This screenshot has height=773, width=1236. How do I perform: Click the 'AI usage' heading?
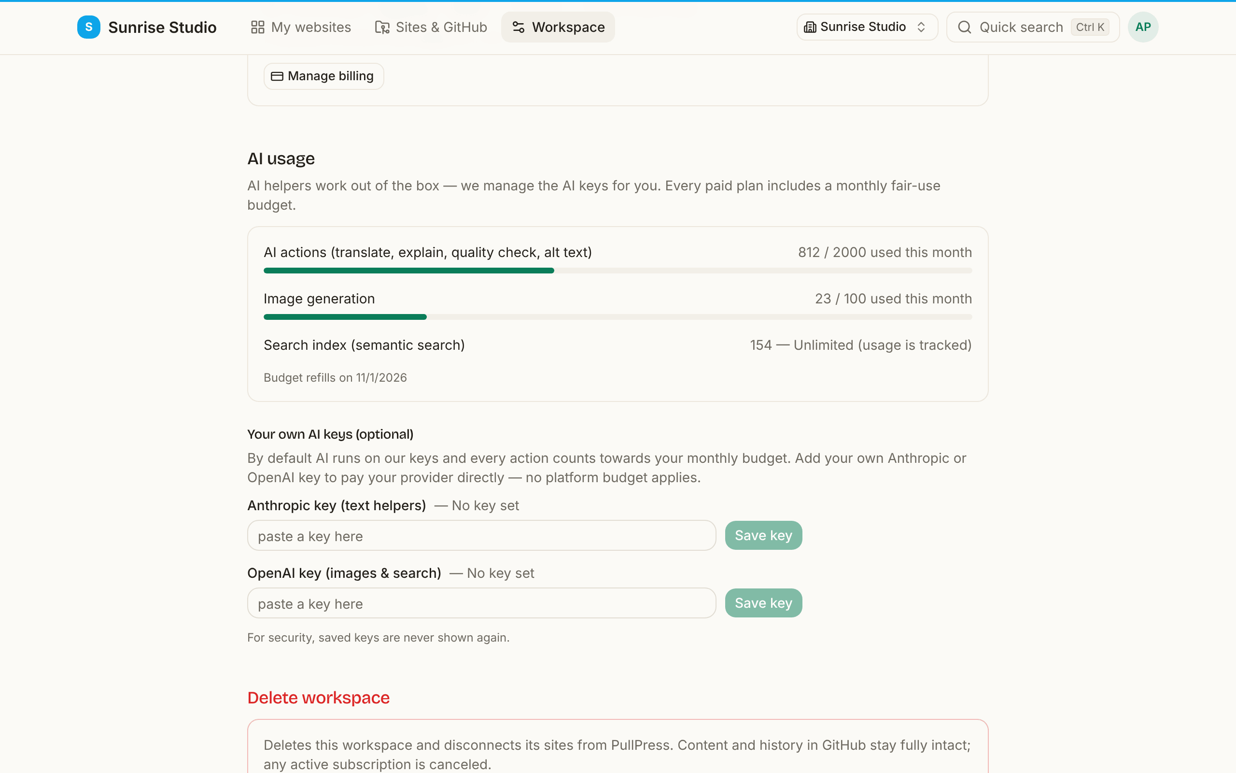(281, 159)
